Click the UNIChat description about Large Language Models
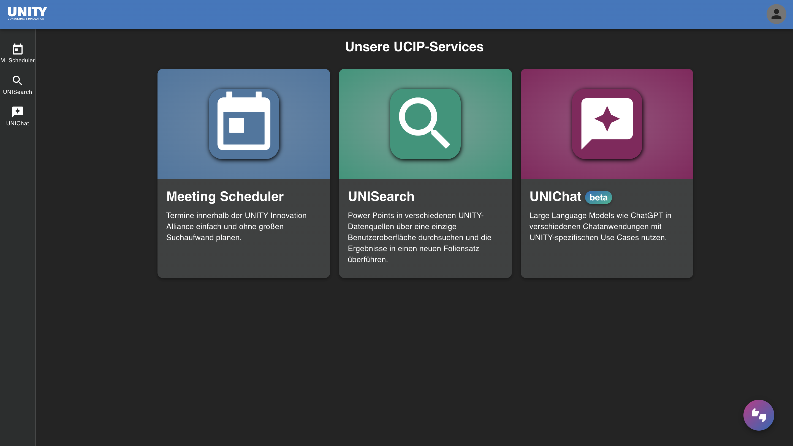The image size is (793, 446). (x=600, y=226)
